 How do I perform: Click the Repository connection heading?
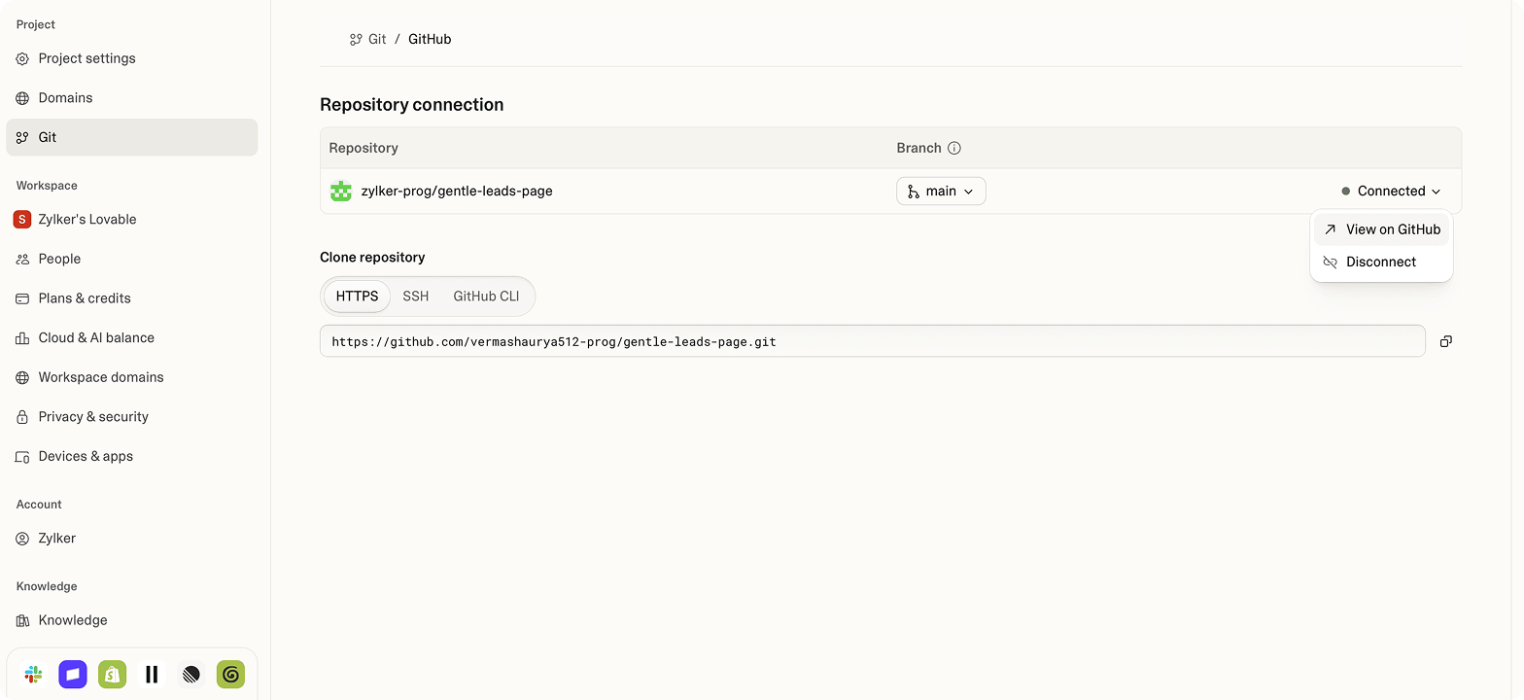[x=412, y=105]
